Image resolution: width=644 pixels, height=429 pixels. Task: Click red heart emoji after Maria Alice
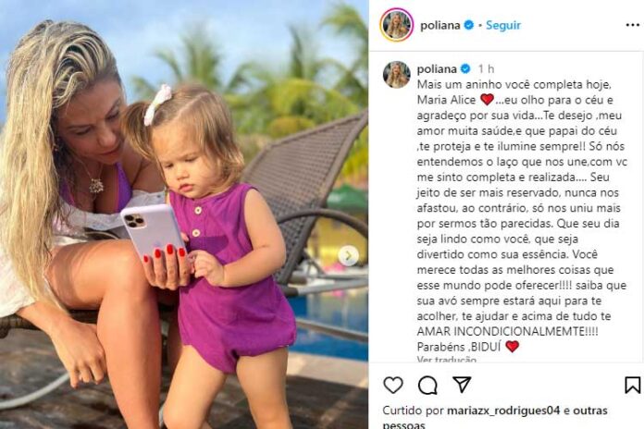(x=487, y=99)
